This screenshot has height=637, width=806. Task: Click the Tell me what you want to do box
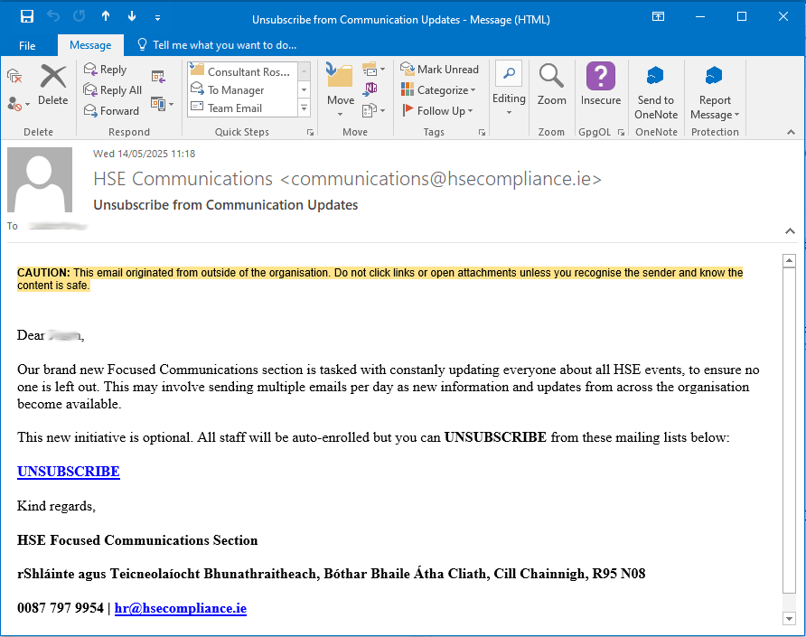(x=217, y=45)
